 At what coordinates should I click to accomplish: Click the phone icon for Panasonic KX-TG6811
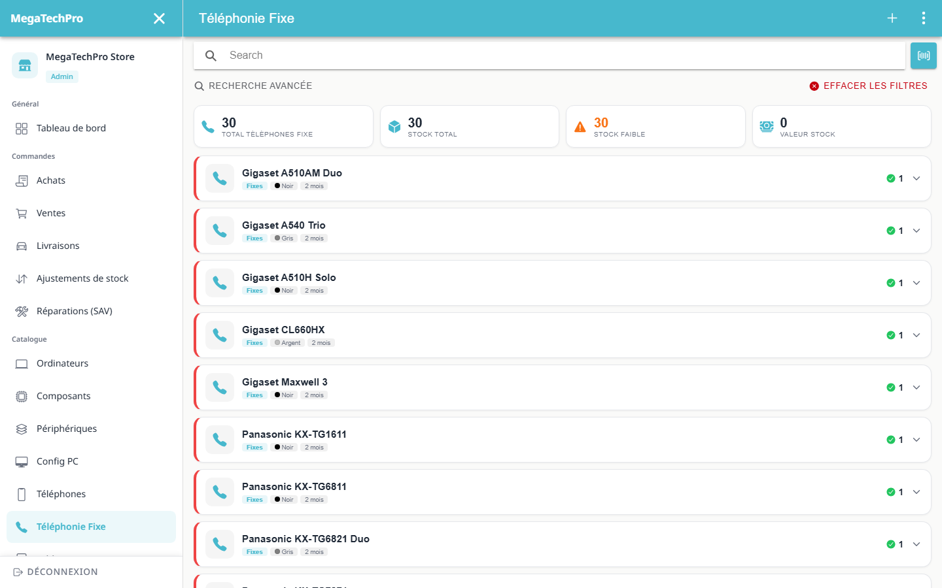tap(220, 492)
